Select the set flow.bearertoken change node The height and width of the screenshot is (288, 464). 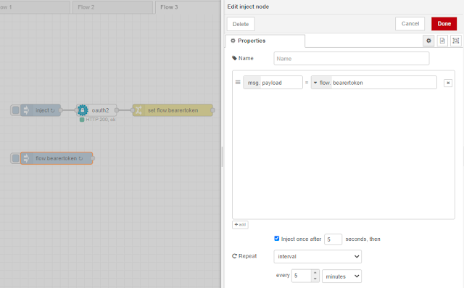tap(173, 110)
